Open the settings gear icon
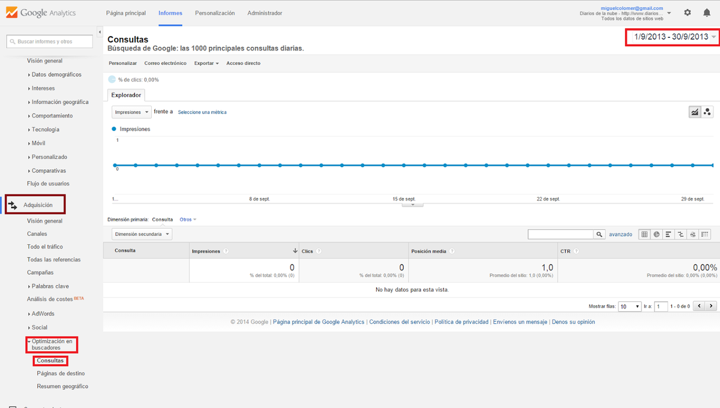720x408 pixels. [x=688, y=13]
